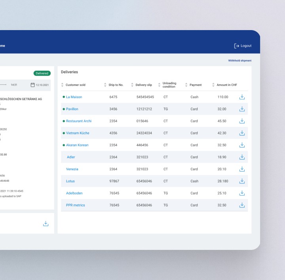Click TG unloading condition in Pavillon row
285x280 pixels.
coord(165,109)
